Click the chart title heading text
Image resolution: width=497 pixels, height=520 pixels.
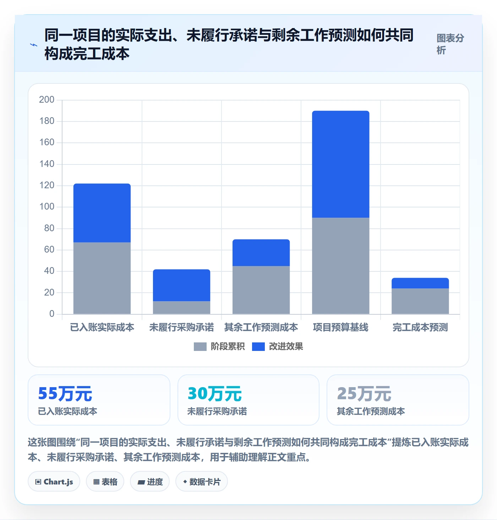coord(229,44)
